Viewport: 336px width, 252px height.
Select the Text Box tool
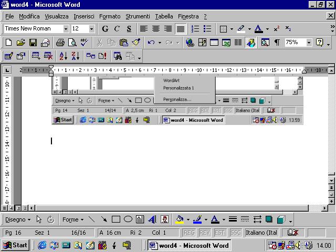coord(140,219)
